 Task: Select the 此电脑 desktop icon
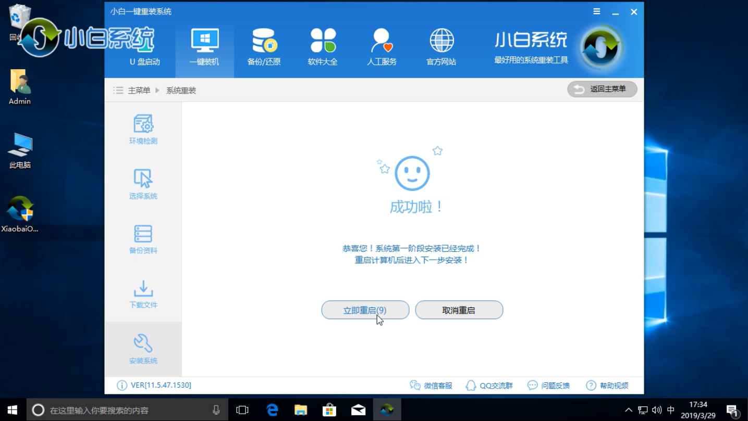pos(20,150)
